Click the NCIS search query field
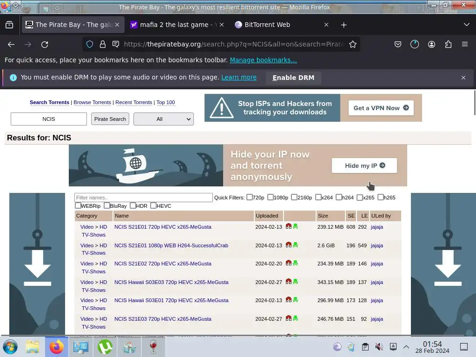 coord(48,119)
